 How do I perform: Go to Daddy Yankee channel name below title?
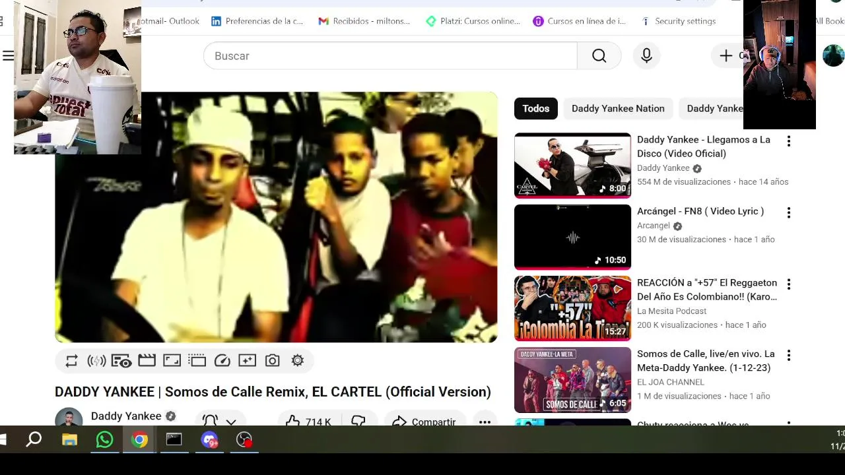(126, 416)
